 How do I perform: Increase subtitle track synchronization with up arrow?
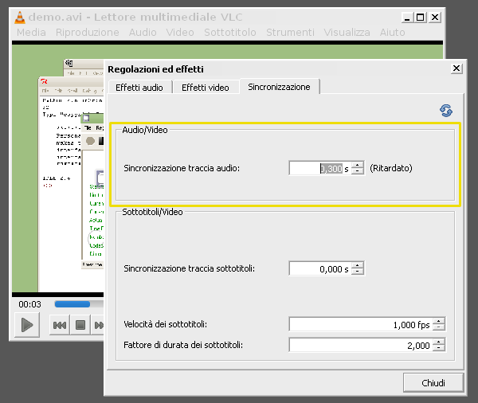pyautogui.click(x=358, y=266)
